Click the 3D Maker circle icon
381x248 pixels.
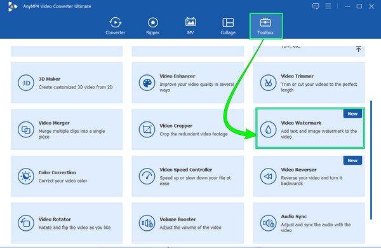[26, 83]
